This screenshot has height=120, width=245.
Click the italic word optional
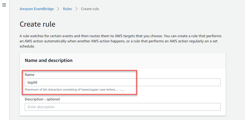pos(53,99)
